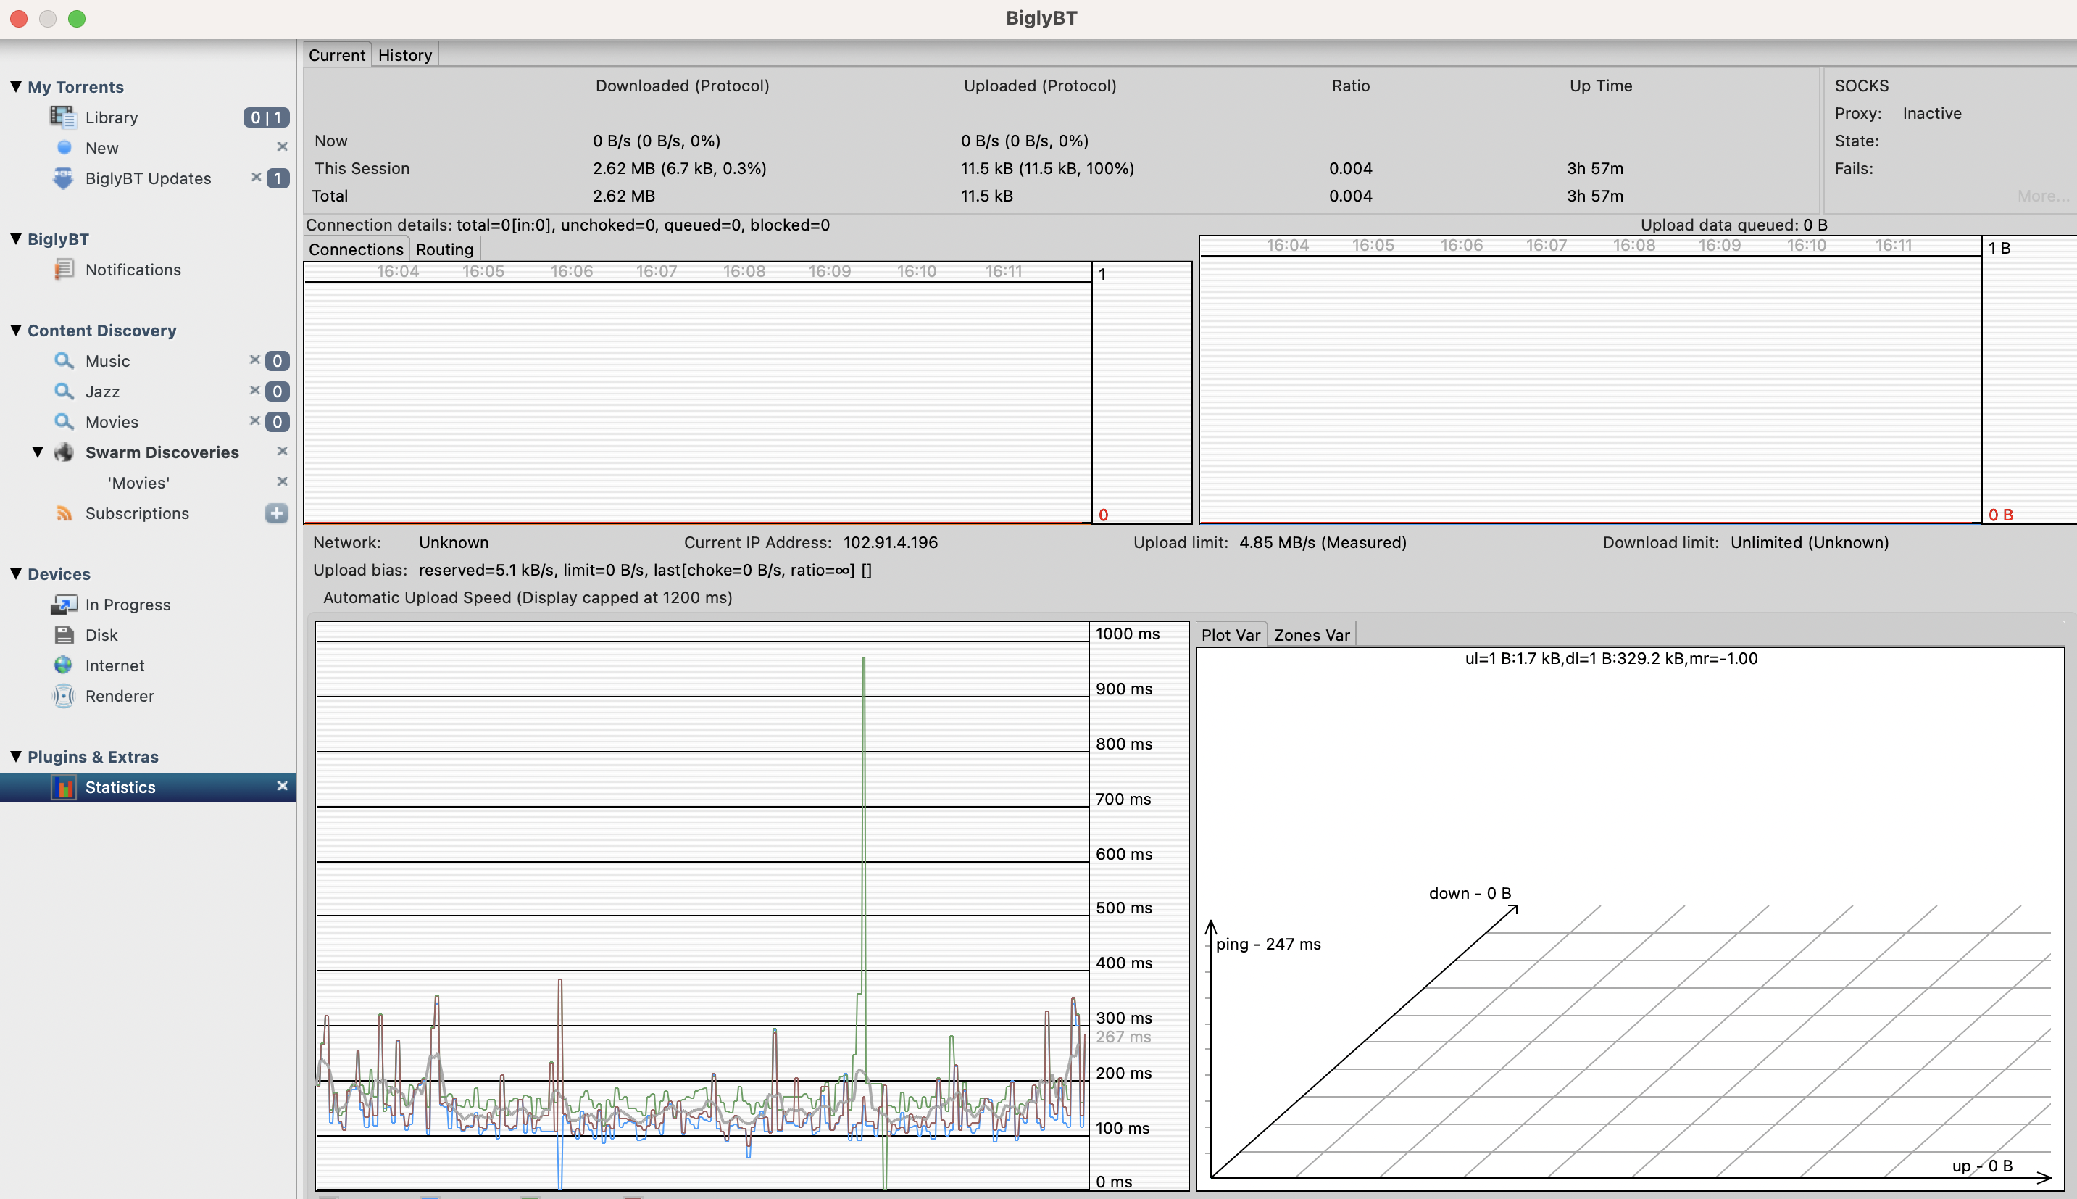
Task: Add a subscription with plus icon
Action: (x=277, y=513)
